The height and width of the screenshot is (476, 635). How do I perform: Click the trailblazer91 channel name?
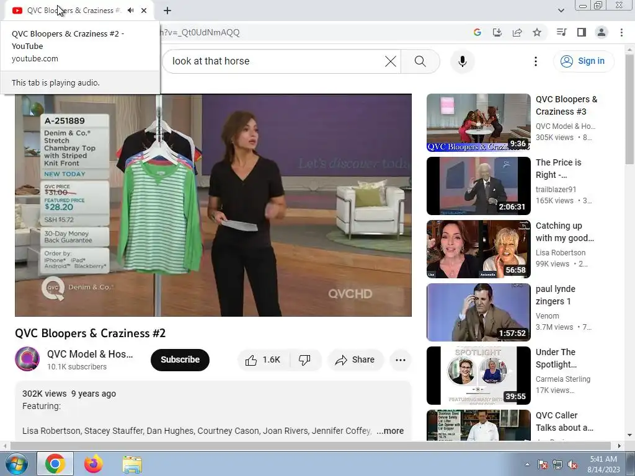click(x=556, y=190)
